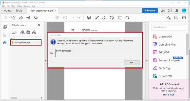Open the Attachments options dropdown menu

point(15,32)
